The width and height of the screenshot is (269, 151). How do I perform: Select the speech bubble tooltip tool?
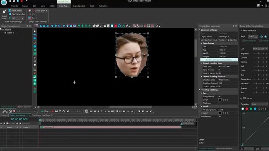point(35,65)
